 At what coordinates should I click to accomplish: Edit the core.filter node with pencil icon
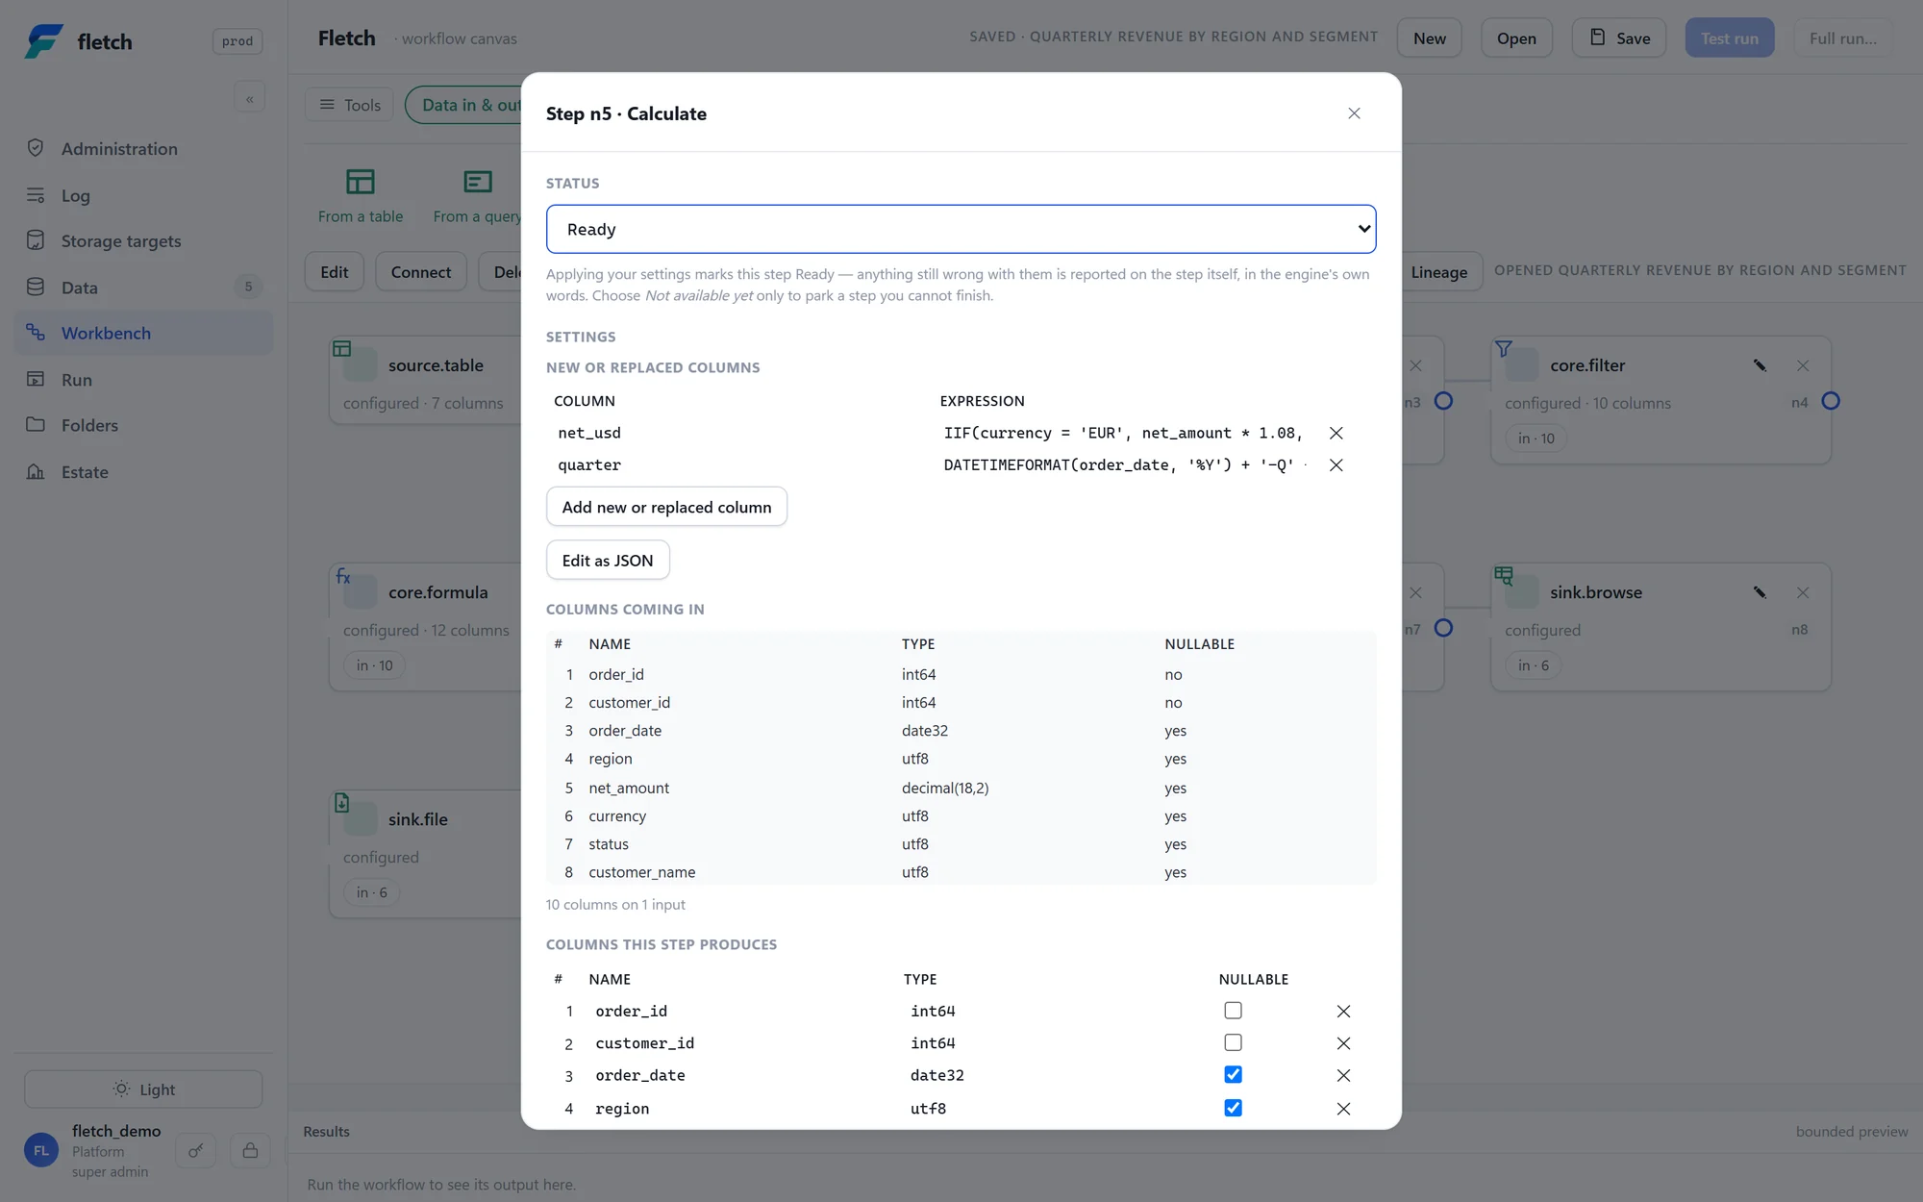pos(1760,365)
